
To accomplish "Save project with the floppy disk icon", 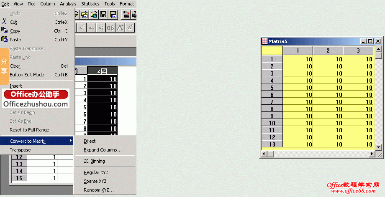I will (x=104, y=14).
